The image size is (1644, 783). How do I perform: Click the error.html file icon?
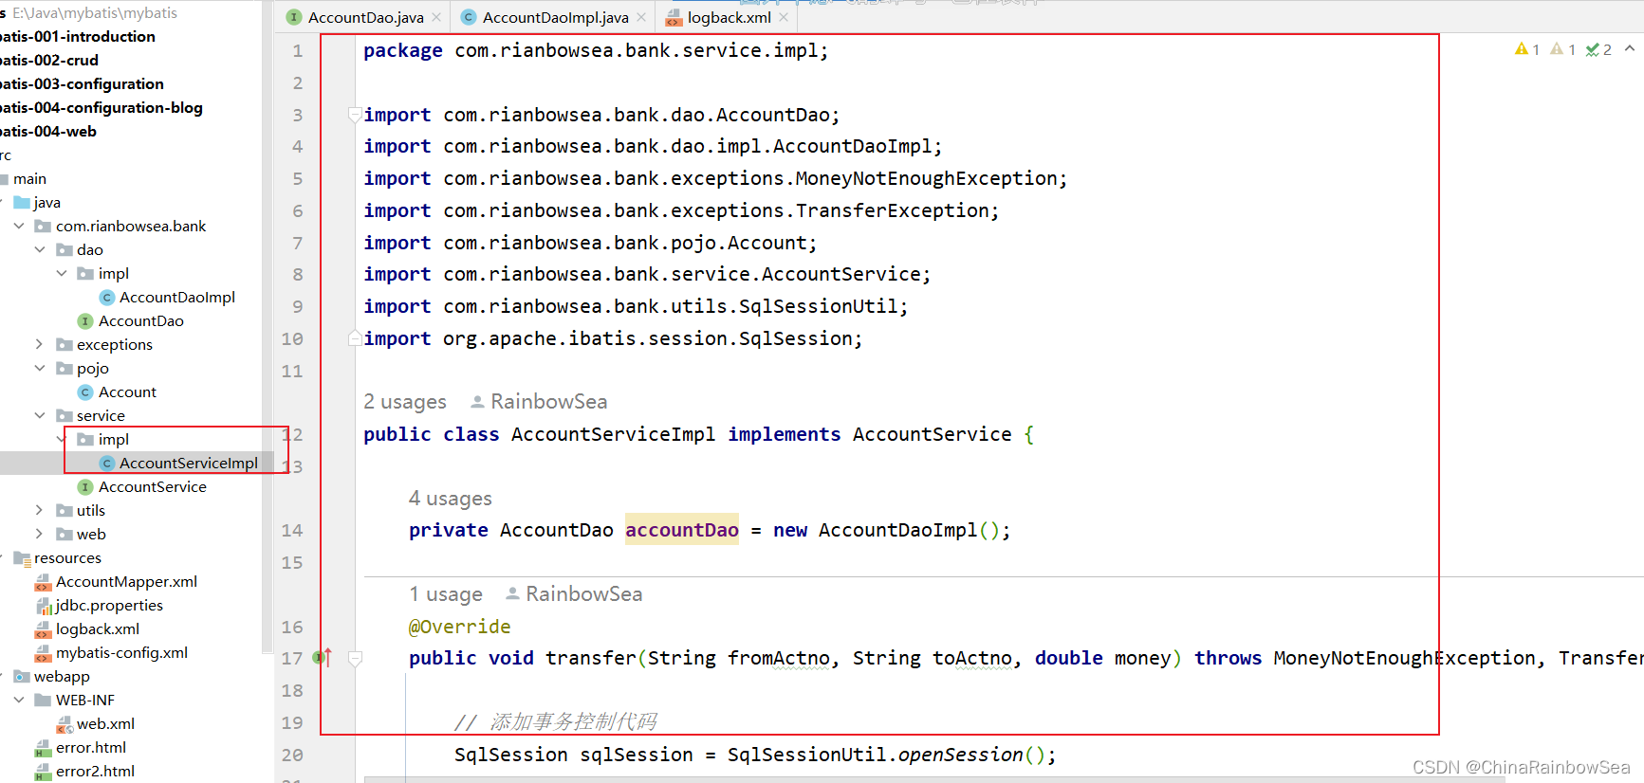click(x=43, y=748)
